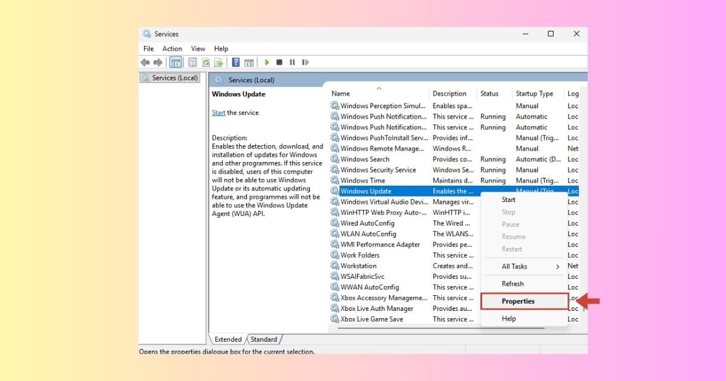Select the Windows PushToInstall Serv... row

pyautogui.click(x=454, y=138)
